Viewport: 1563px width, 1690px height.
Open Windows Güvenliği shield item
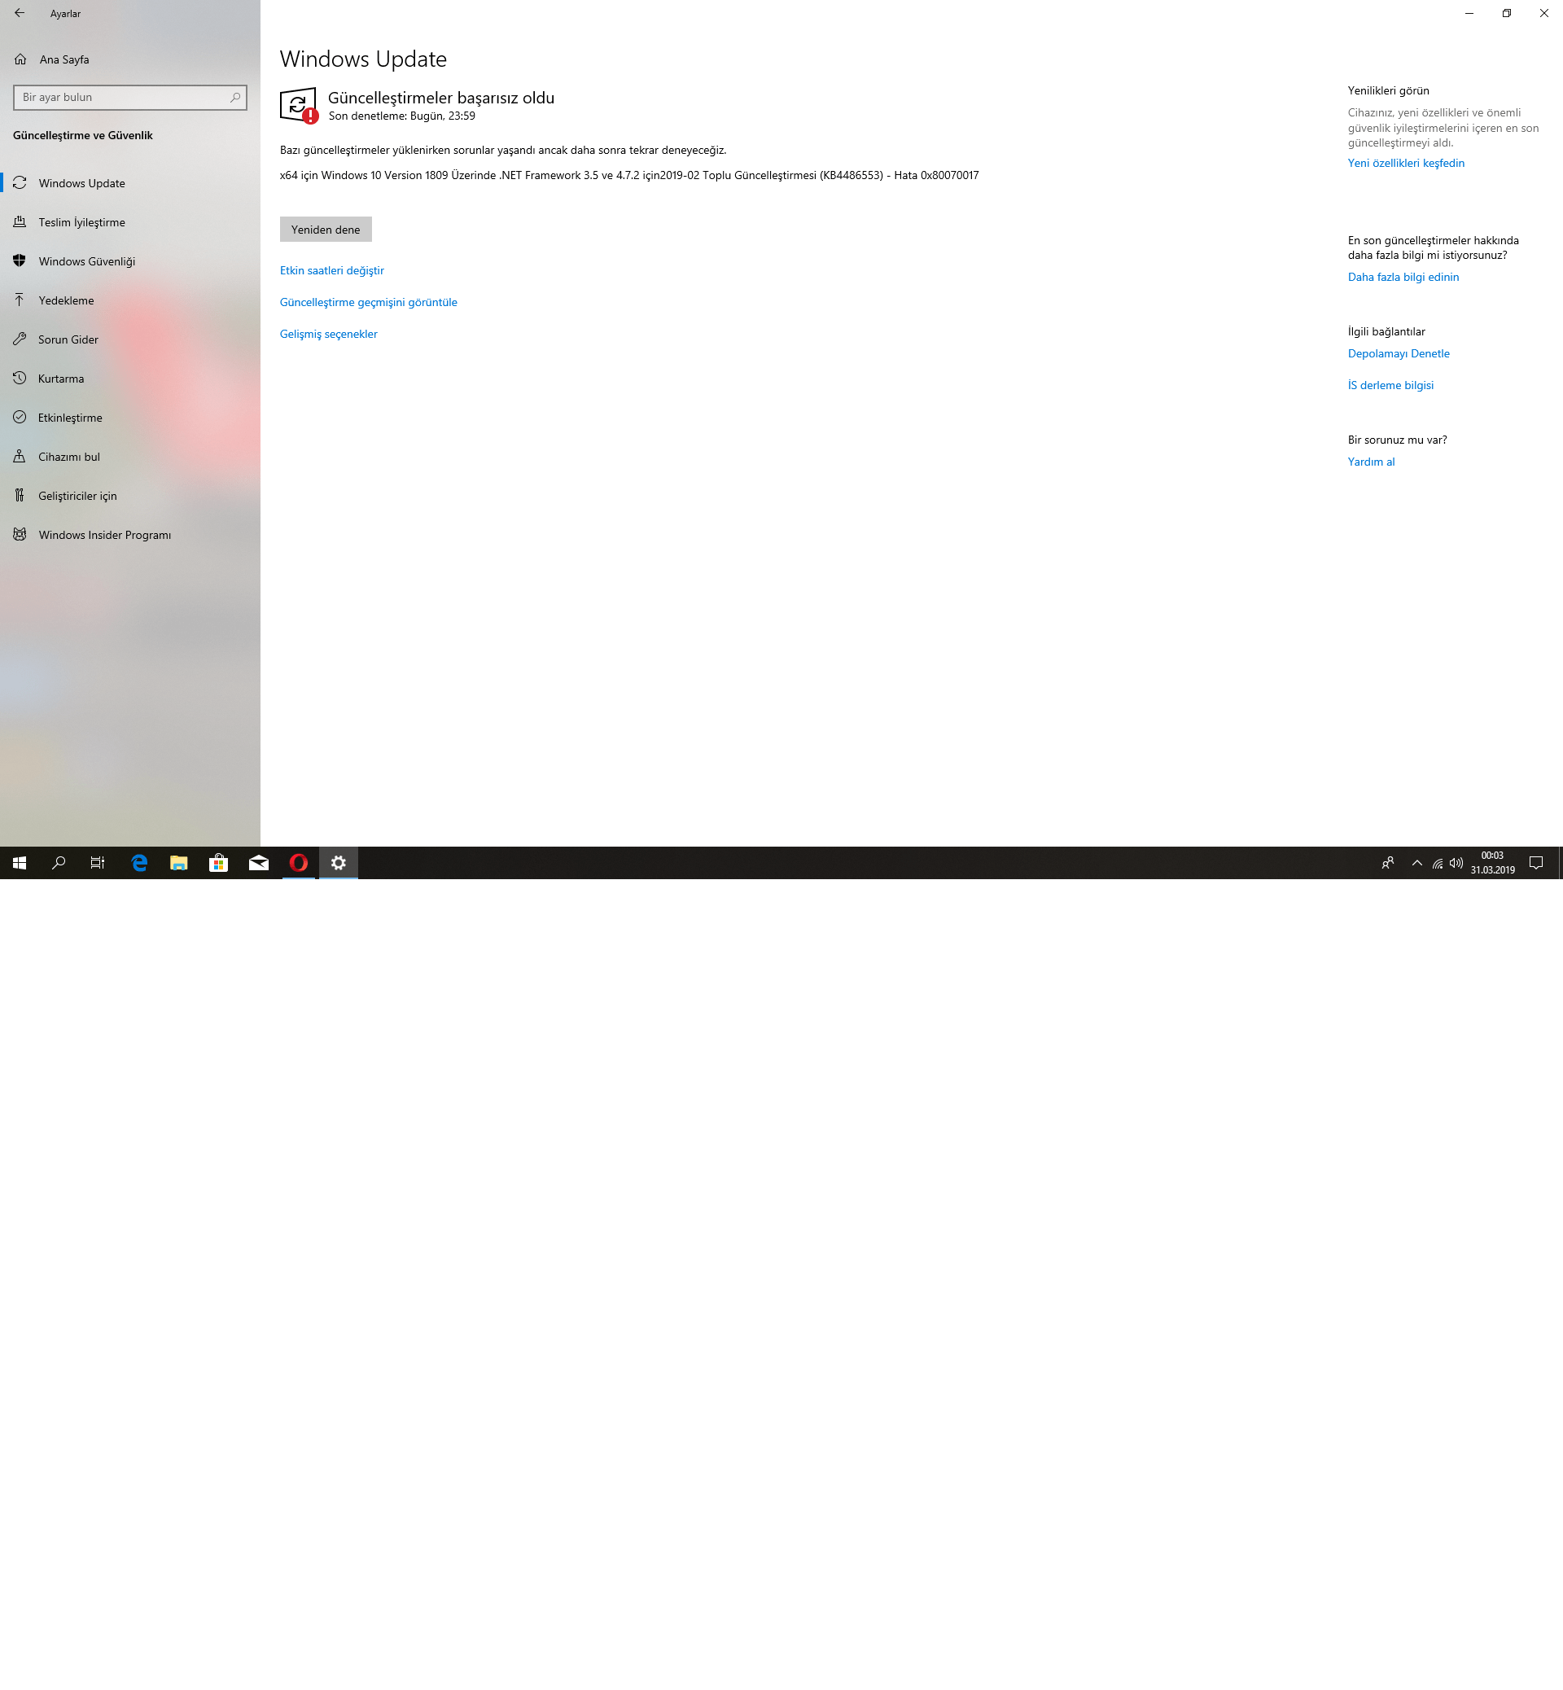pos(86,261)
